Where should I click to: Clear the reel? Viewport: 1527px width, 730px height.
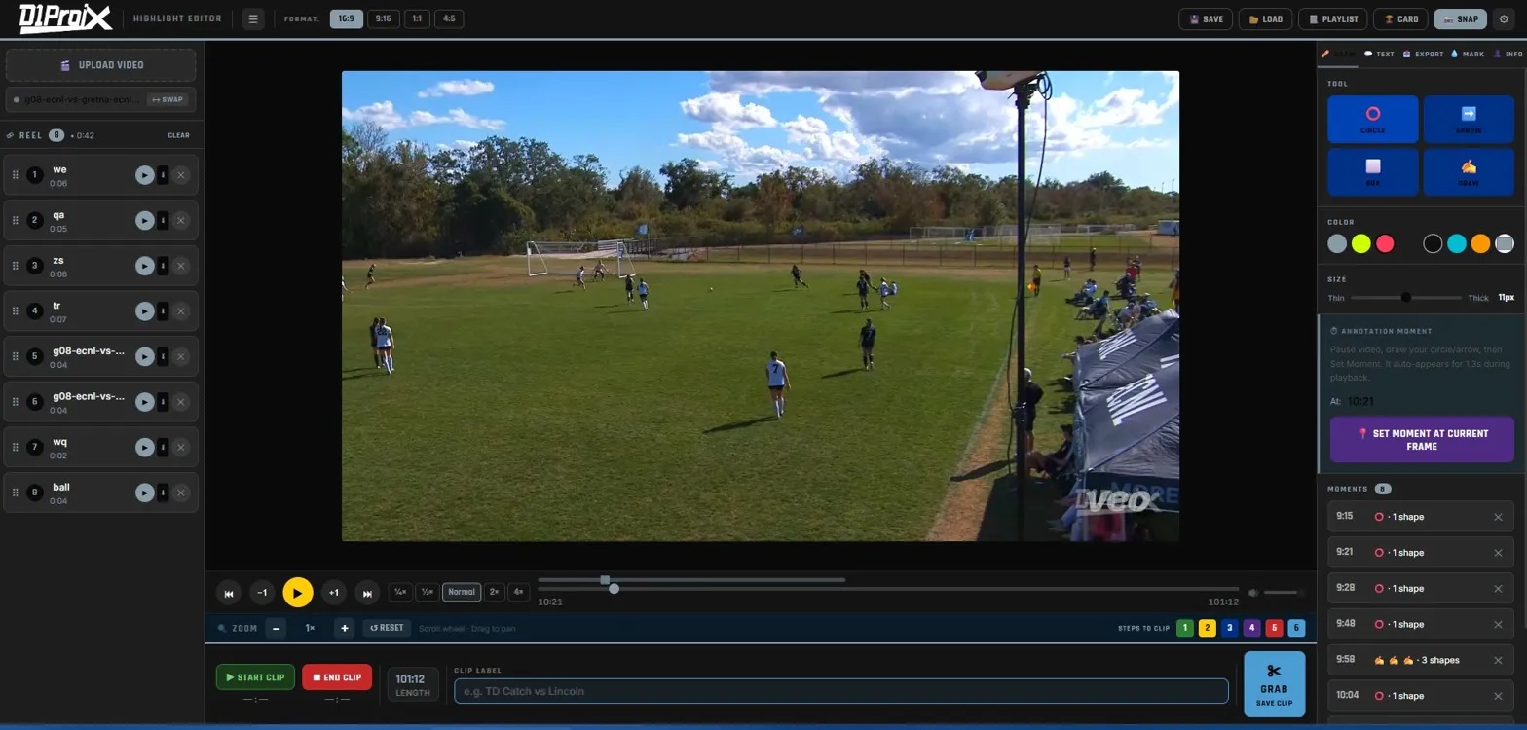point(178,135)
